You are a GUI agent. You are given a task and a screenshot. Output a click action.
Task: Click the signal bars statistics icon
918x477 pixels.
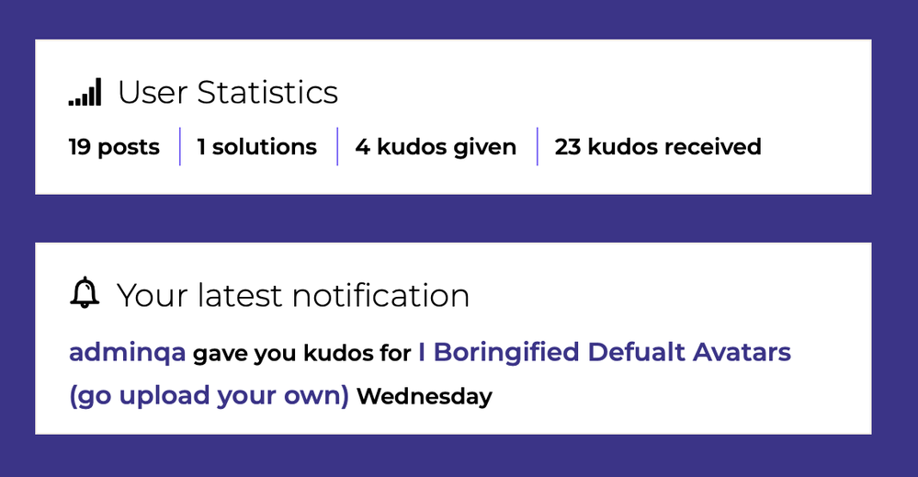(85, 92)
